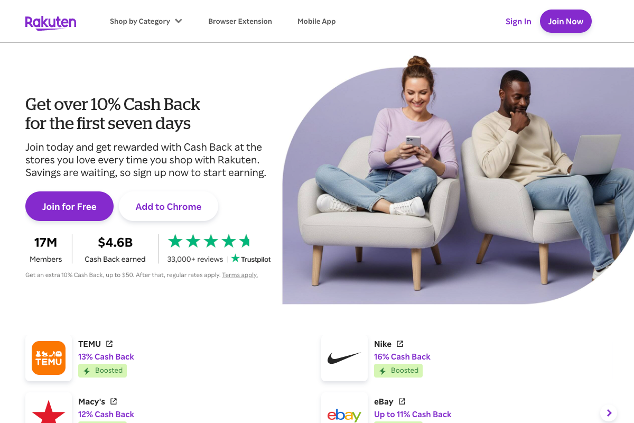This screenshot has height=423, width=634.
Task: Open the Browser Extension menu item
Action: click(240, 21)
